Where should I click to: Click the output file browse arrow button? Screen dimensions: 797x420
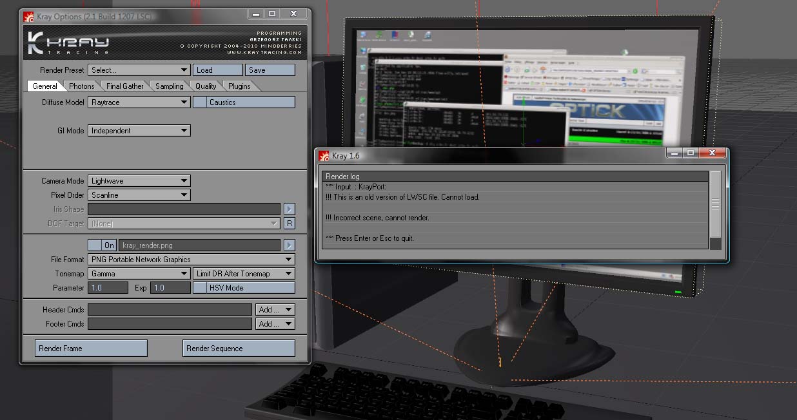(x=289, y=245)
